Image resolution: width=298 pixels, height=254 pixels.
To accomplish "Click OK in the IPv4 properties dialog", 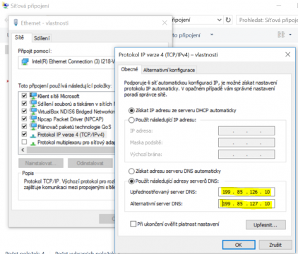I will coord(239,245).
